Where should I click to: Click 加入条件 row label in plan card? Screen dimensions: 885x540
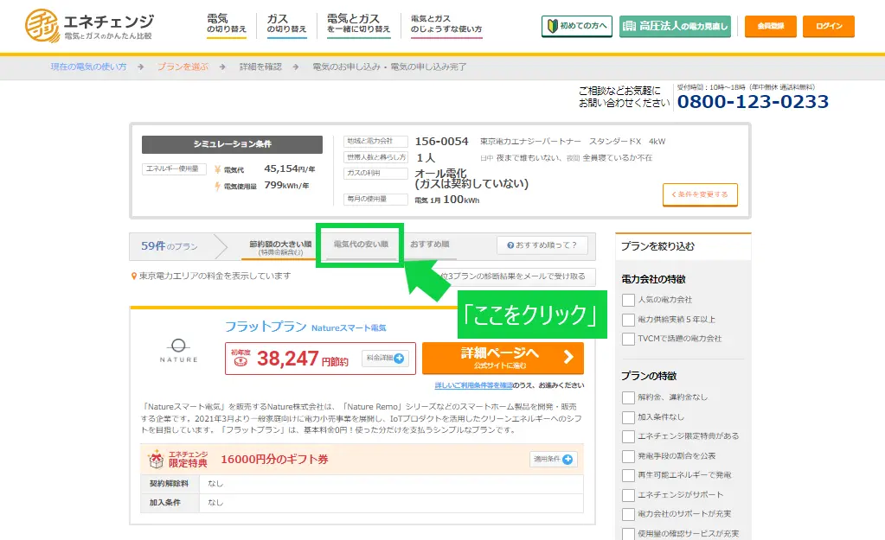[170, 503]
